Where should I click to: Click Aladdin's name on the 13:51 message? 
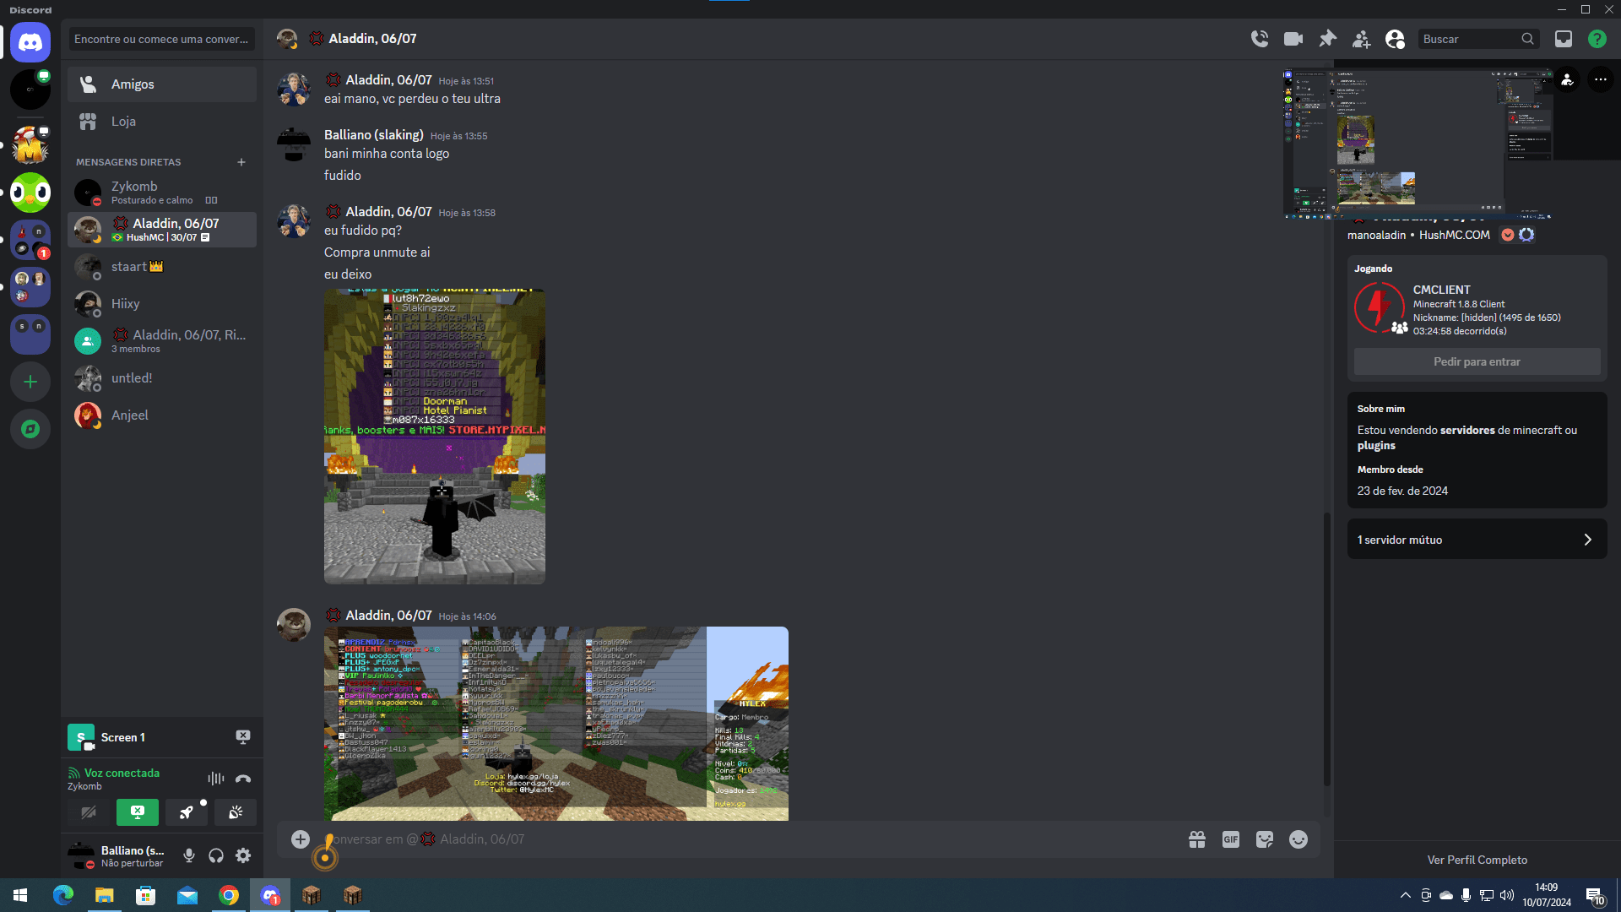pyautogui.click(x=388, y=80)
